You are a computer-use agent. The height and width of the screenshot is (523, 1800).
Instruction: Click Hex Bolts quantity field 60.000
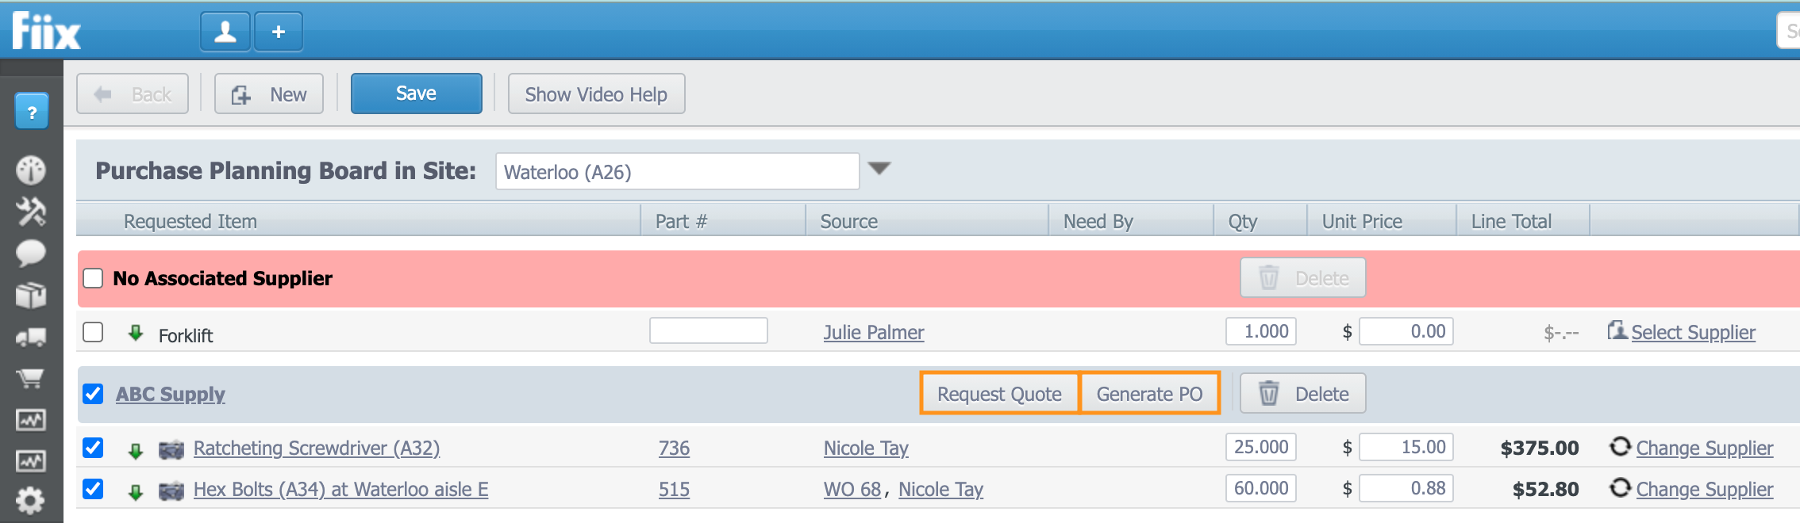point(1261,488)
